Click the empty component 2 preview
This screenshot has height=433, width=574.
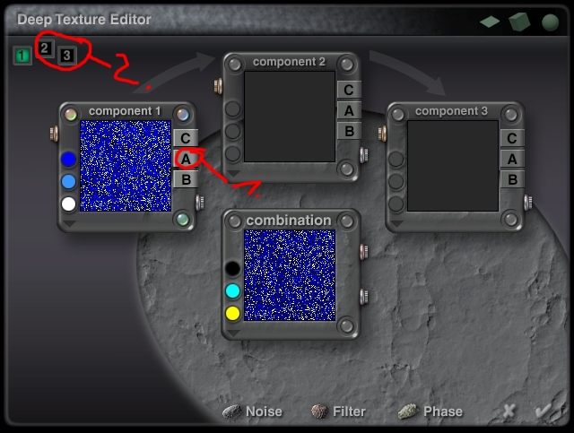pos(290,117)
